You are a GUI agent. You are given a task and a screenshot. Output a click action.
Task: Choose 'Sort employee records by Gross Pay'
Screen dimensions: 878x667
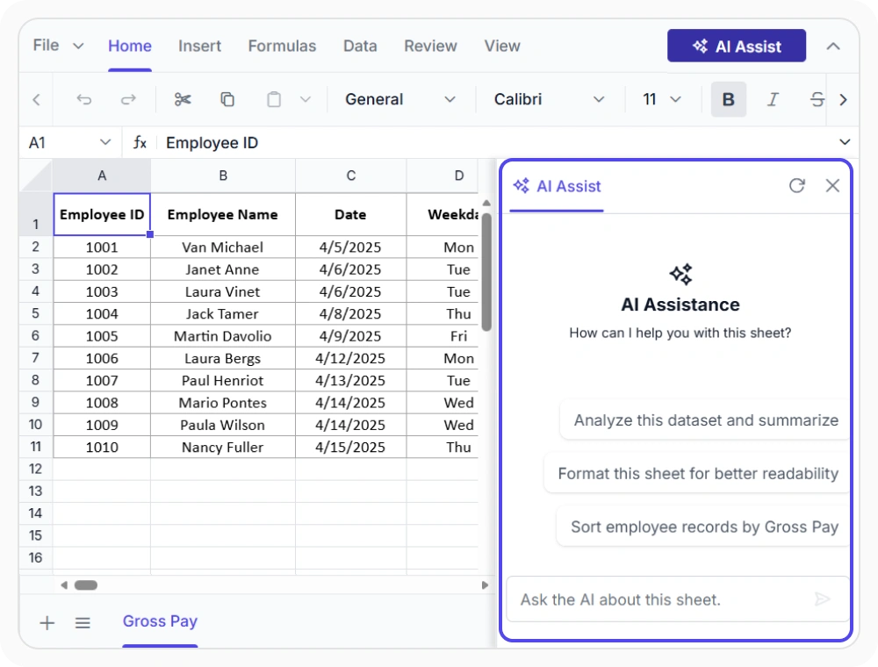point(703,527)
